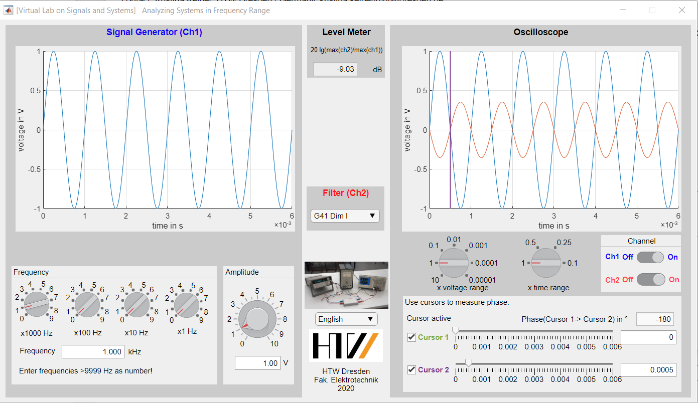Click the HTW logo image
Image resolution: width=698 pixels, height=403 pixels.
346,345
